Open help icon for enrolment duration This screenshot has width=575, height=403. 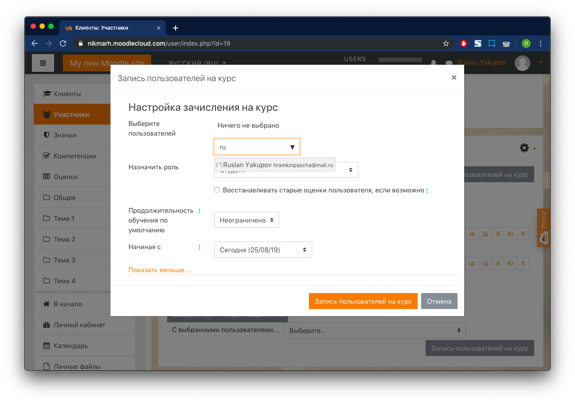click(199, 211)
